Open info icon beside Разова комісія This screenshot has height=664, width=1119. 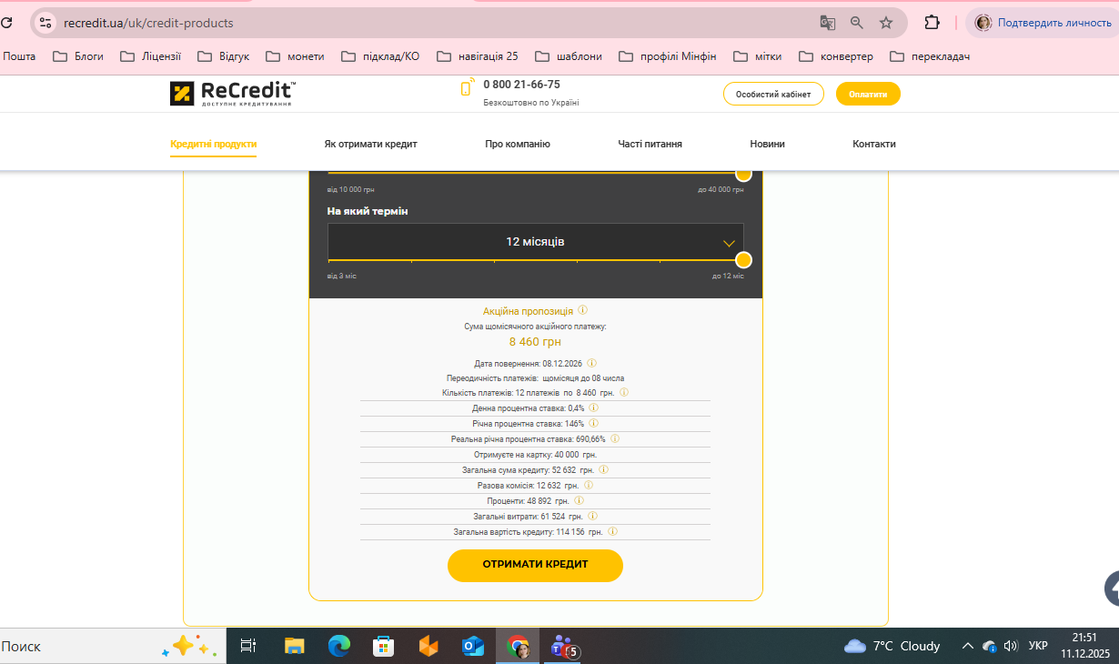(588, 485)
